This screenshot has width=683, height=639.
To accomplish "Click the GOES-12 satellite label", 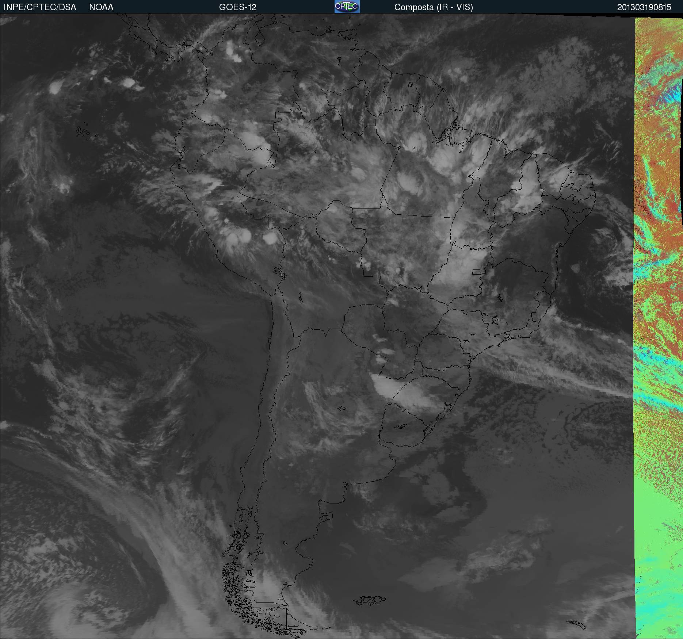I will click(x=238, y=7).
